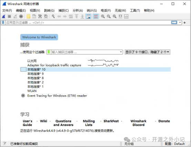
Task: Open the Donate link
Action: (x=164, y=121)
